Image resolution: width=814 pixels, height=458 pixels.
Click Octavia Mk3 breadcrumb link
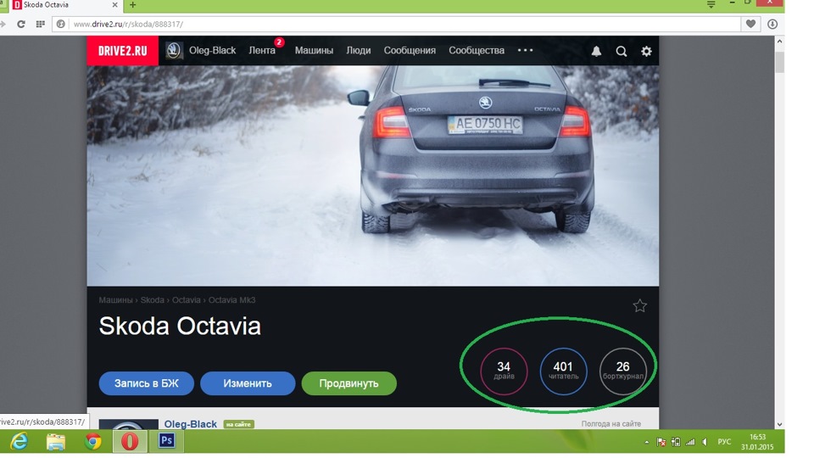(232, 300)
